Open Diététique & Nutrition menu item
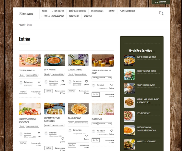This screenshot has height=151, width=182. click(x=77, y=11)
